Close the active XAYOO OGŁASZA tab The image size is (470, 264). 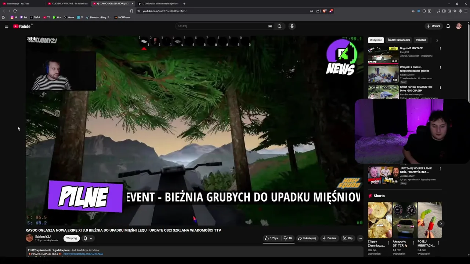(132, 4)
